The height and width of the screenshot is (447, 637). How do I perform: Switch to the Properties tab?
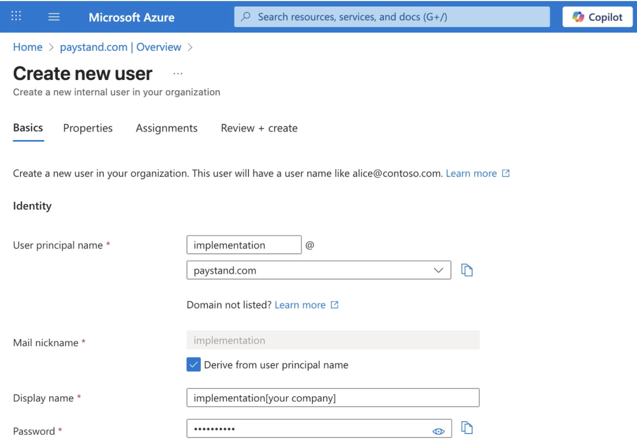coord(88,128)
